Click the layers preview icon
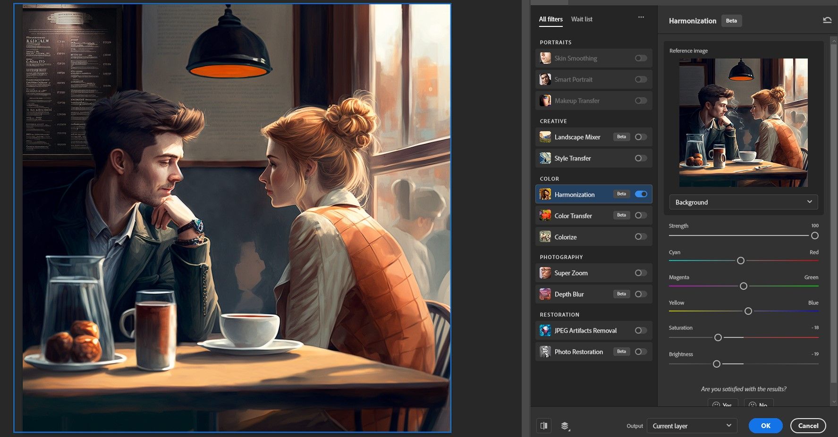The width and height of the screenshot is (838, 437). 565,426
